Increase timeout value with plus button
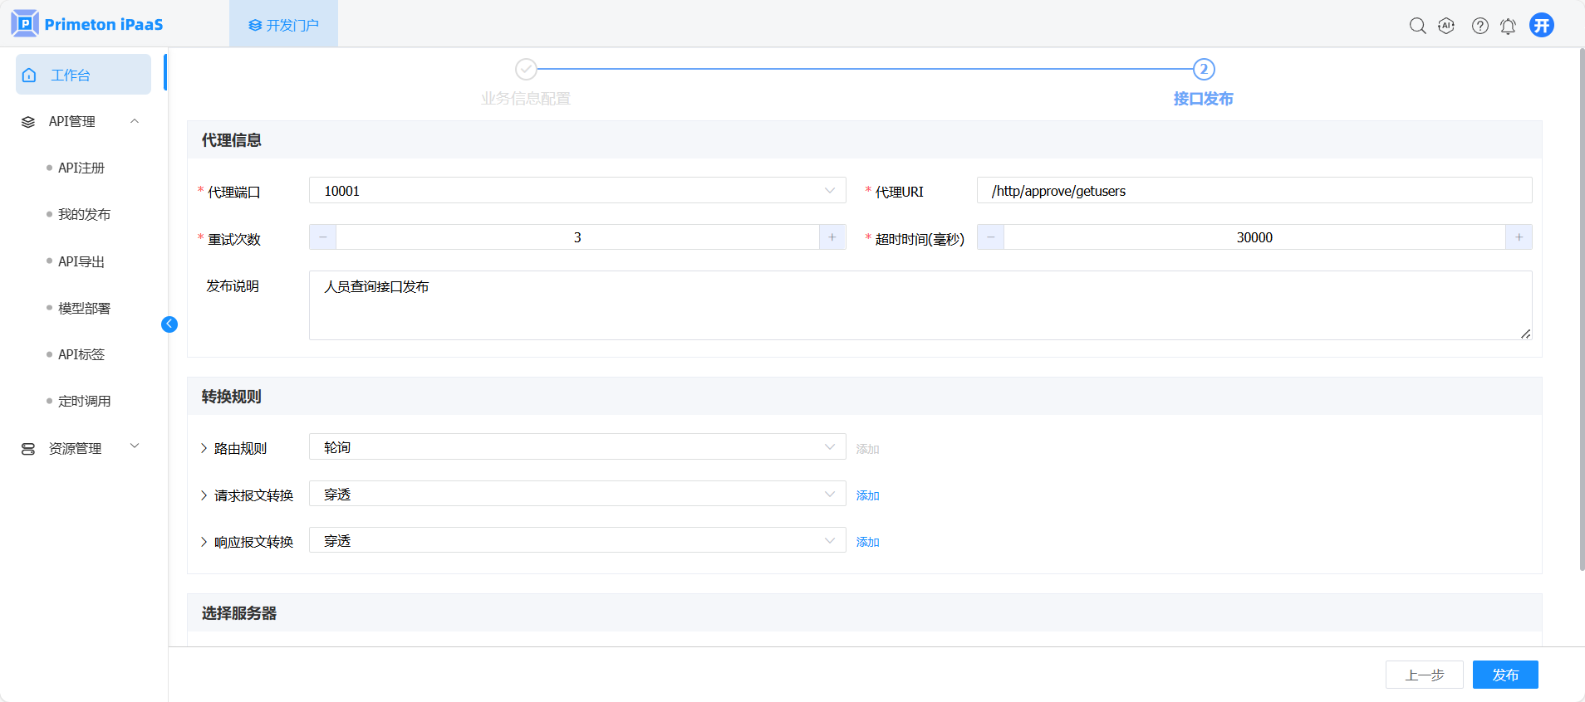The width and height of the screenshot is (1585, 702). (x=1519, y=237)
